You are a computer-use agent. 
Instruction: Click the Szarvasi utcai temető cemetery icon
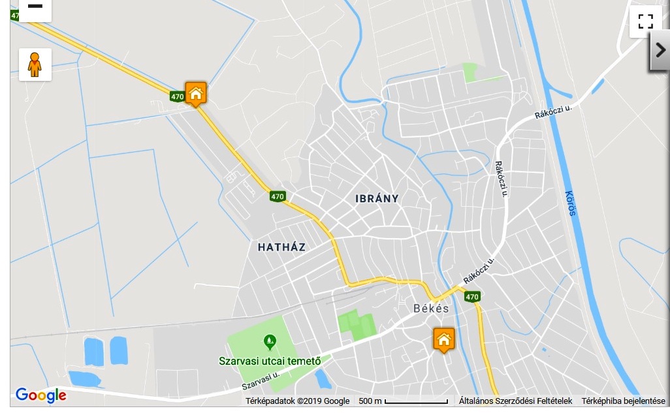270,342
